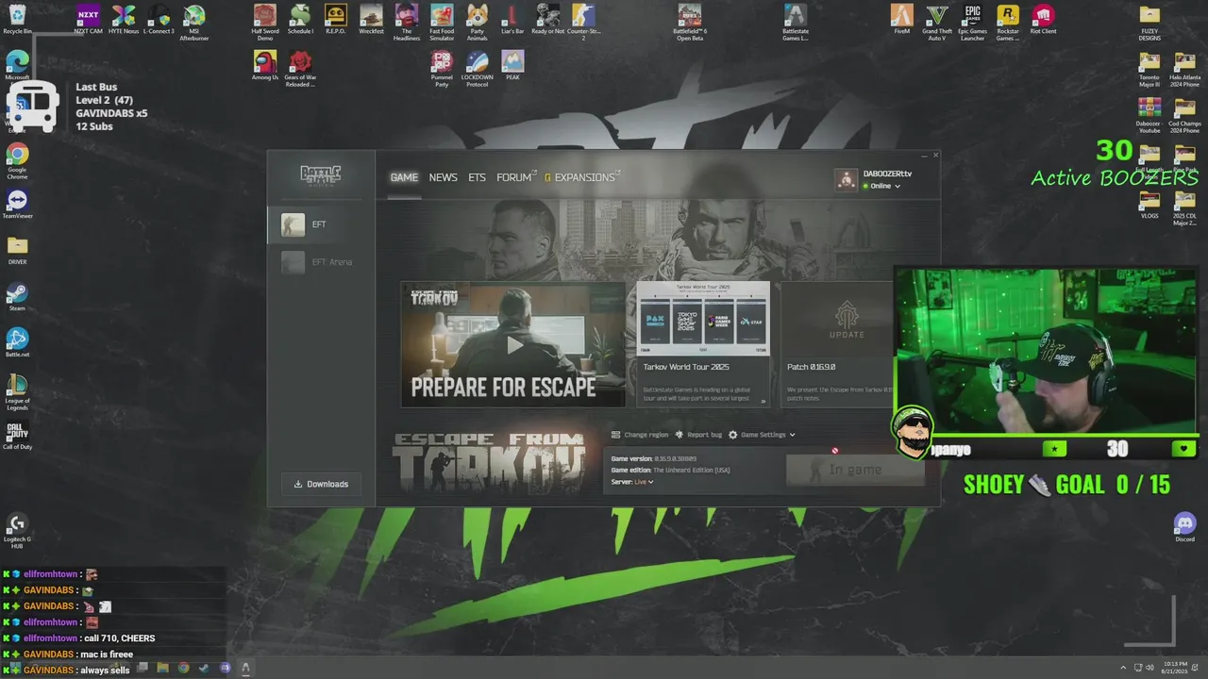The width and height of the screenshot is (1208, 679).
Task: Select the Recycle Bin icon
Action: coord(17,20)
